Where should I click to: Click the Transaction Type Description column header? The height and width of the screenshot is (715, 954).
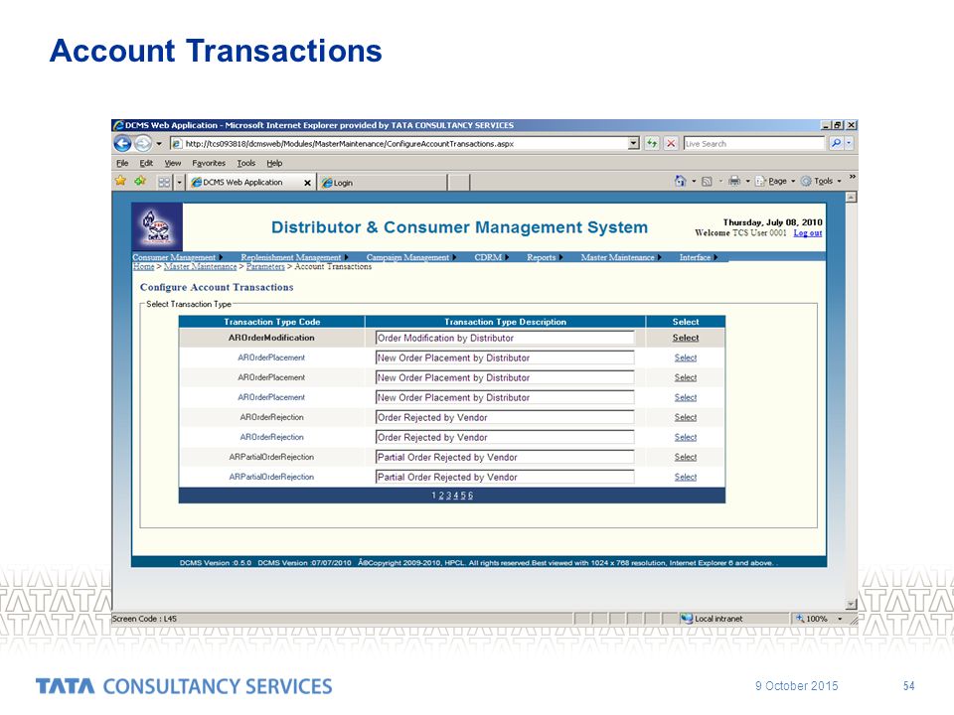tap(505, 322)
